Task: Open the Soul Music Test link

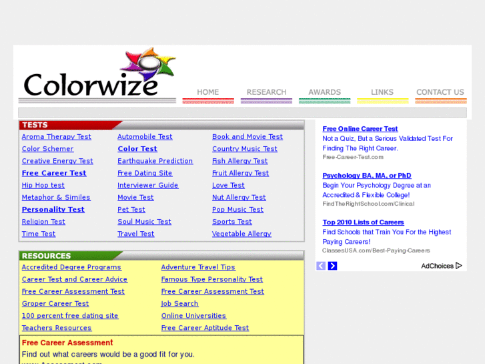Action: 145,222
